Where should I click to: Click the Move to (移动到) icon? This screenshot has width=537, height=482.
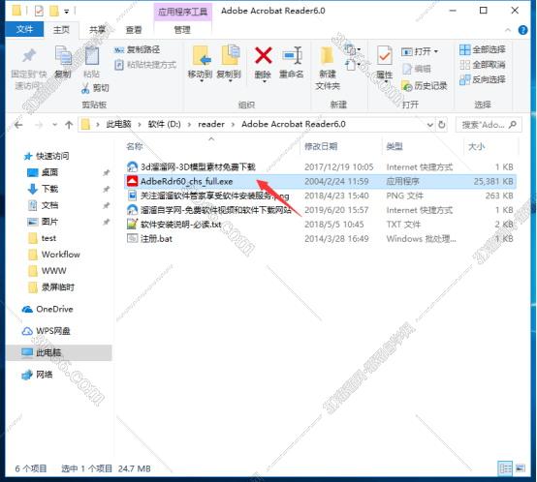pyautogui.click(x=201, y=56)
